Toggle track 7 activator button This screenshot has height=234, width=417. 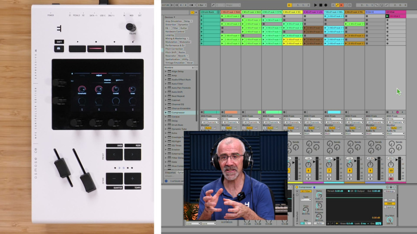tap(329, 171)
